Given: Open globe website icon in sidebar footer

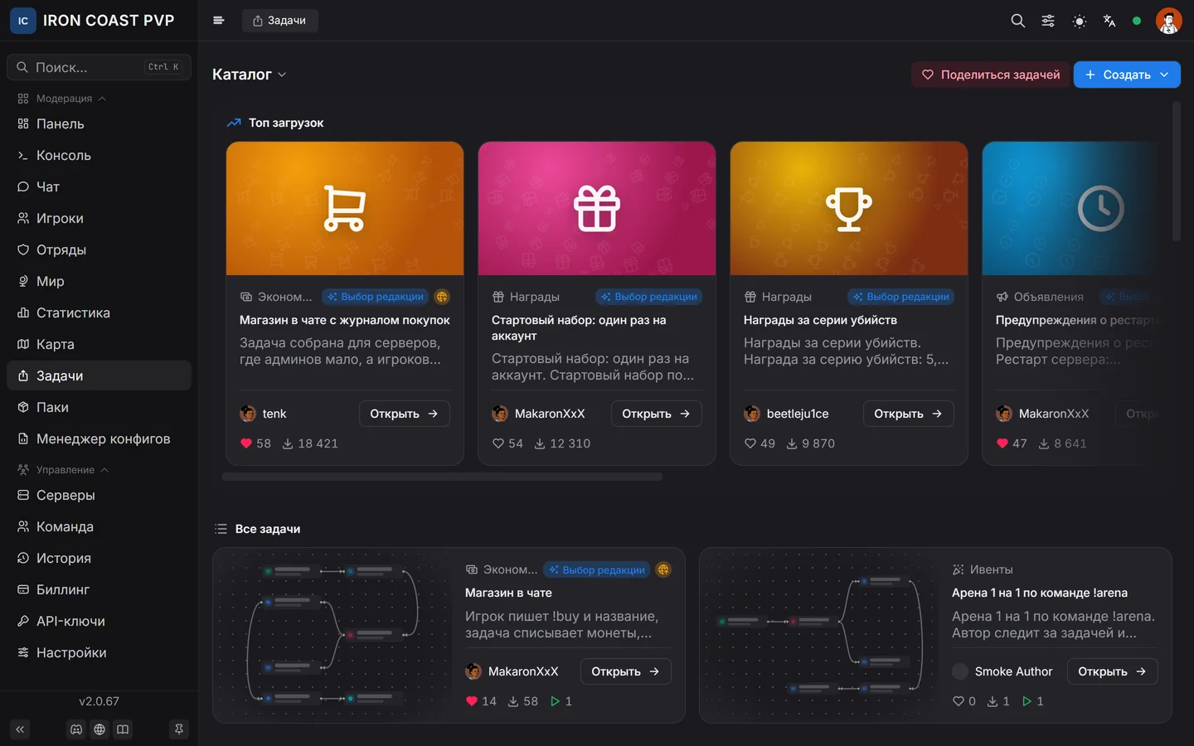Looking at the screenshot, I should point(99,729).
